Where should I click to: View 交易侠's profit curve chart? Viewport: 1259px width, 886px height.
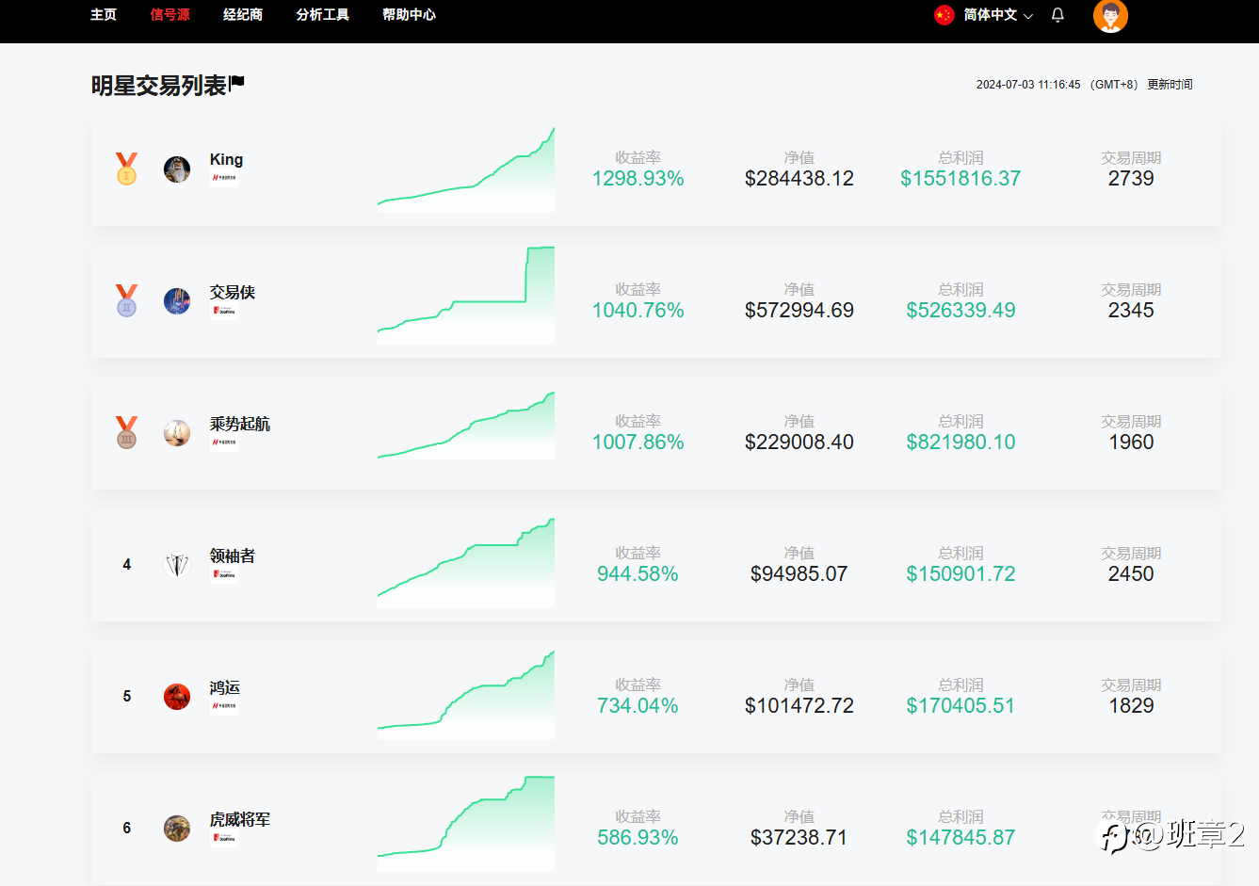466,296
